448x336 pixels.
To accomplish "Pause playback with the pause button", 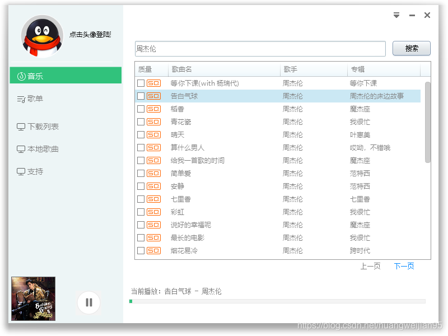I will point(89,302).
